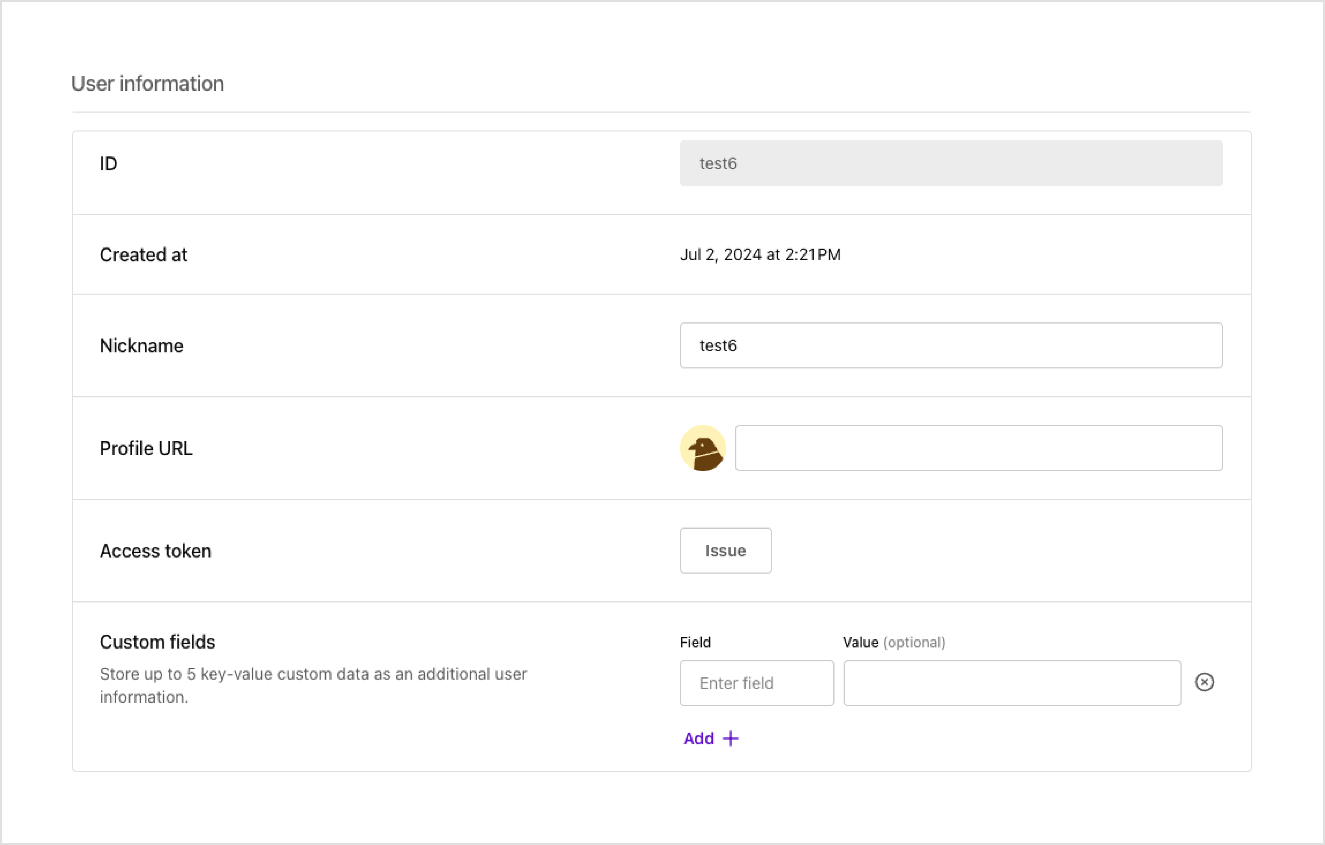The width and height of the screenshot is (1325, 845).
Task: Click the 'Store up to 5 key-value' description
Action: coord(313,686)
